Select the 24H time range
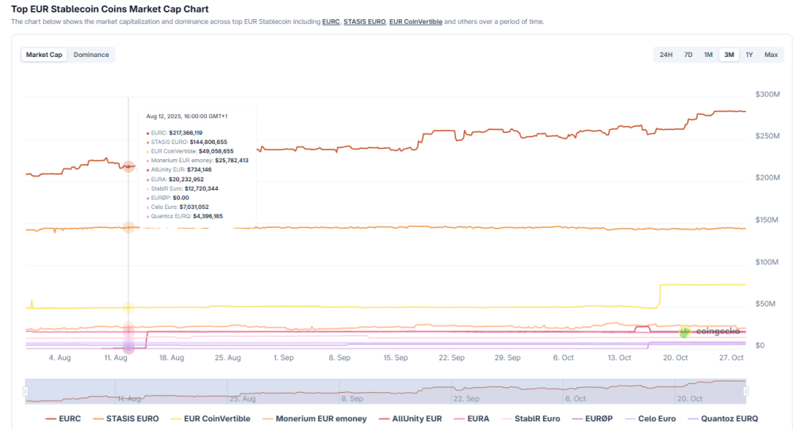Screen dimensions: 812x430 click(x=666, y=55)
